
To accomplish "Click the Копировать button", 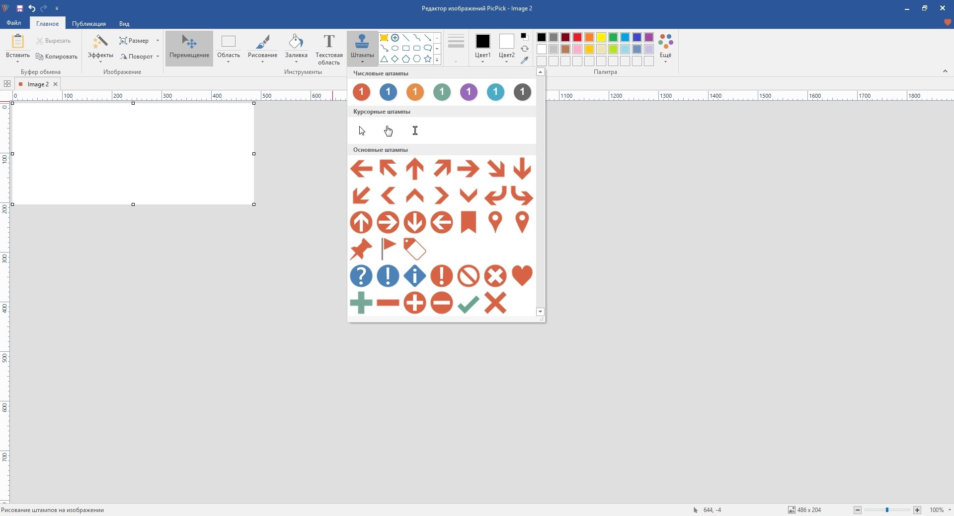I will (x=57, y=57).
